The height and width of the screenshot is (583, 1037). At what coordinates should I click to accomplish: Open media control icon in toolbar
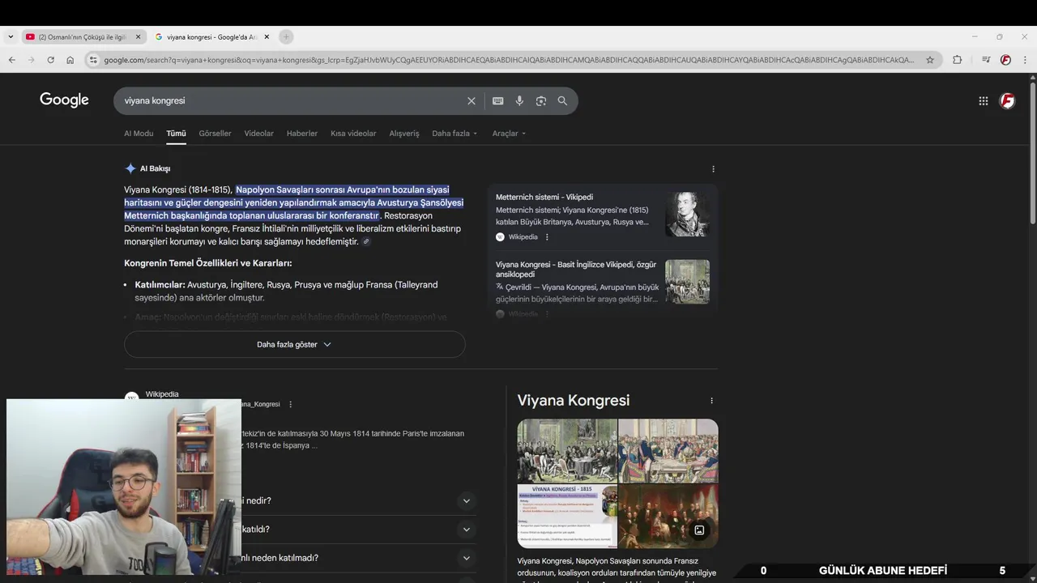pos(985,60)
